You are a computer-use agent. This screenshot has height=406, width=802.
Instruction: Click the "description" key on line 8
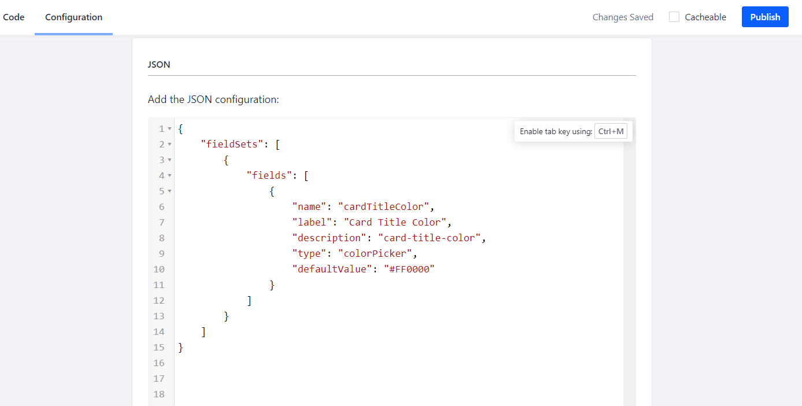point(330,238)
